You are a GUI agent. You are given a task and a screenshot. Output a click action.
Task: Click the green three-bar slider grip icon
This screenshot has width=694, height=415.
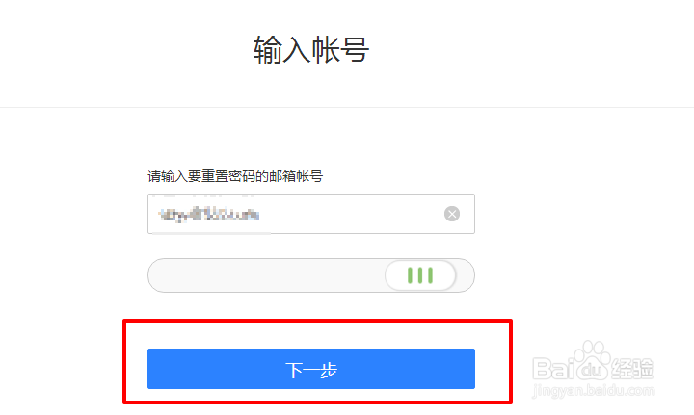pyautogui.click(x=420, y=274)
